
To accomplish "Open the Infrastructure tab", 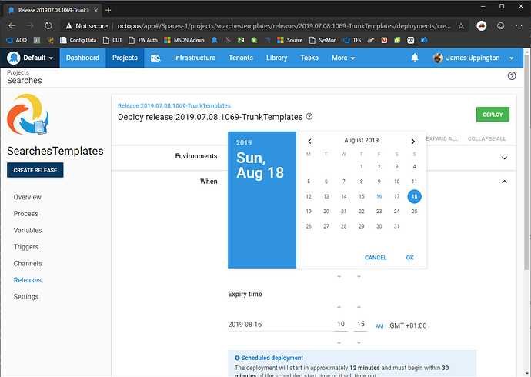I will click(195, 58).
